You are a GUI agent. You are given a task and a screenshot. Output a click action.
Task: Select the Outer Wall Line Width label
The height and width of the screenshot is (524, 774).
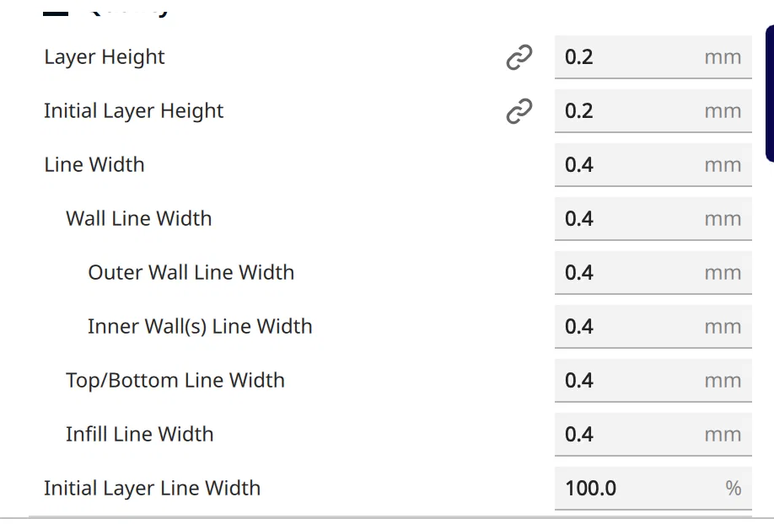point(191,273)
